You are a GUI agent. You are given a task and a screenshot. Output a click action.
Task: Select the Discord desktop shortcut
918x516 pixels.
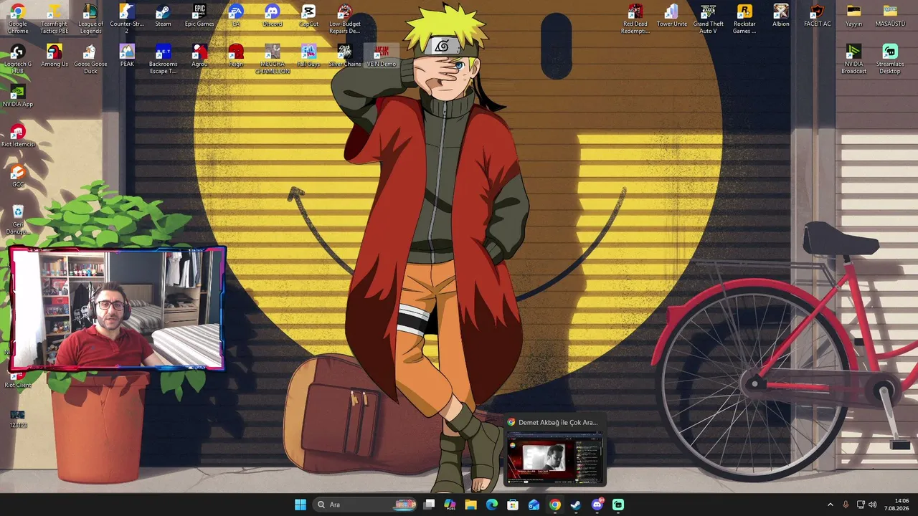[273, 16]
